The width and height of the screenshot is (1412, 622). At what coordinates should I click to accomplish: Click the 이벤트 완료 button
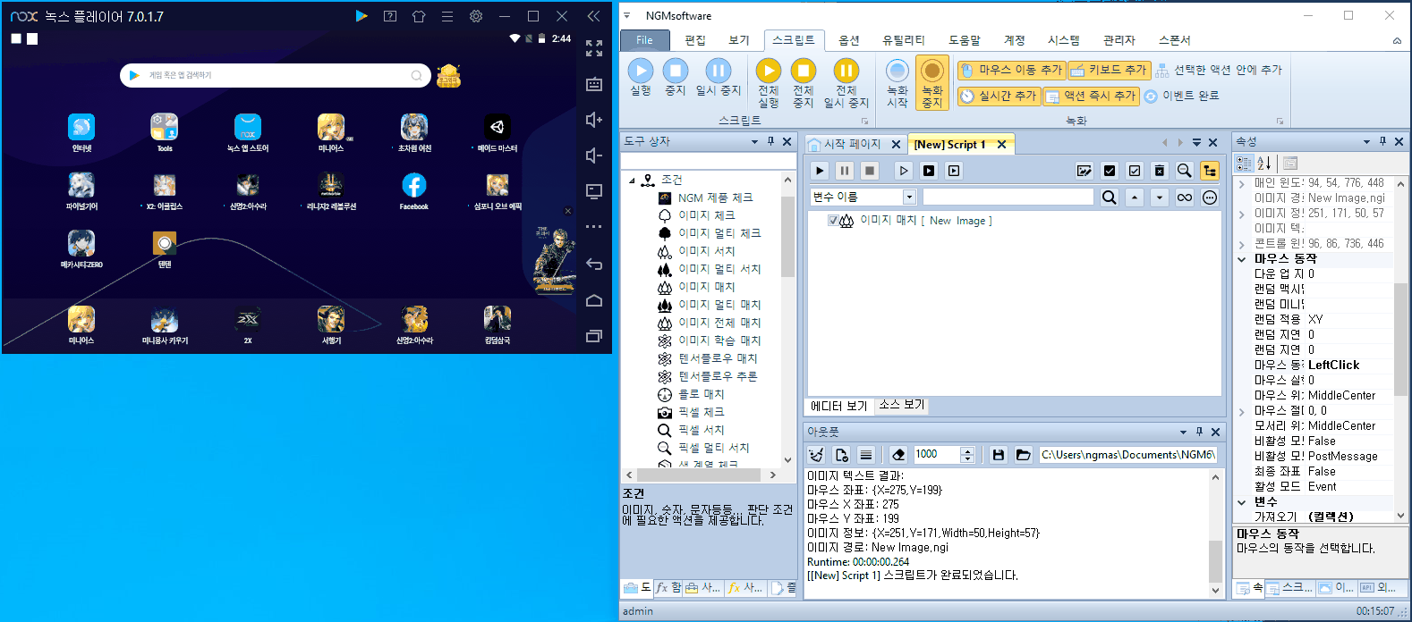point(1181,96)
